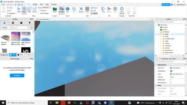187x105 pixels.
Task: Click the Color property swatch
Action: coord(171,74)
